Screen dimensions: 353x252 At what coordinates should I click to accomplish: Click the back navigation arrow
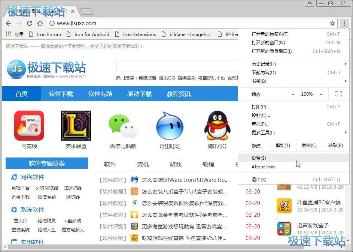9,23
